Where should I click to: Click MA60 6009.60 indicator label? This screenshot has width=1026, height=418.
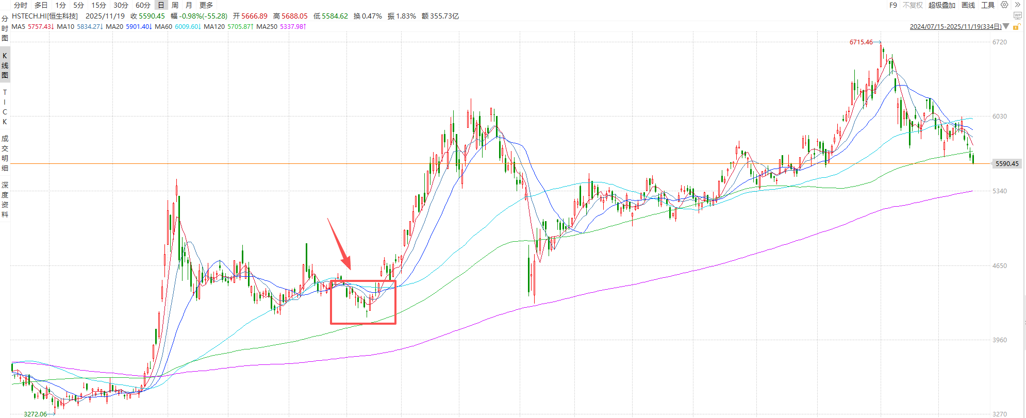click(178, 26)
